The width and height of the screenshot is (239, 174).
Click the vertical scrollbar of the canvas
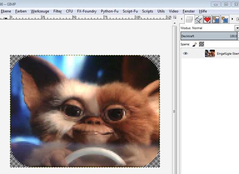(175, 94)
